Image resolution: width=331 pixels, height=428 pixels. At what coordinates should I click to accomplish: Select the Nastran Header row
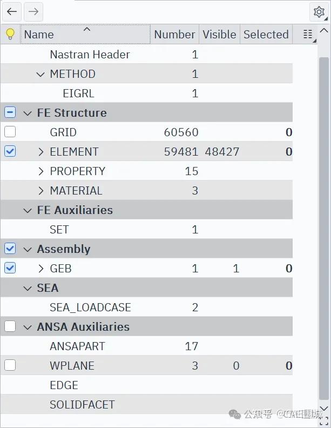90,55
